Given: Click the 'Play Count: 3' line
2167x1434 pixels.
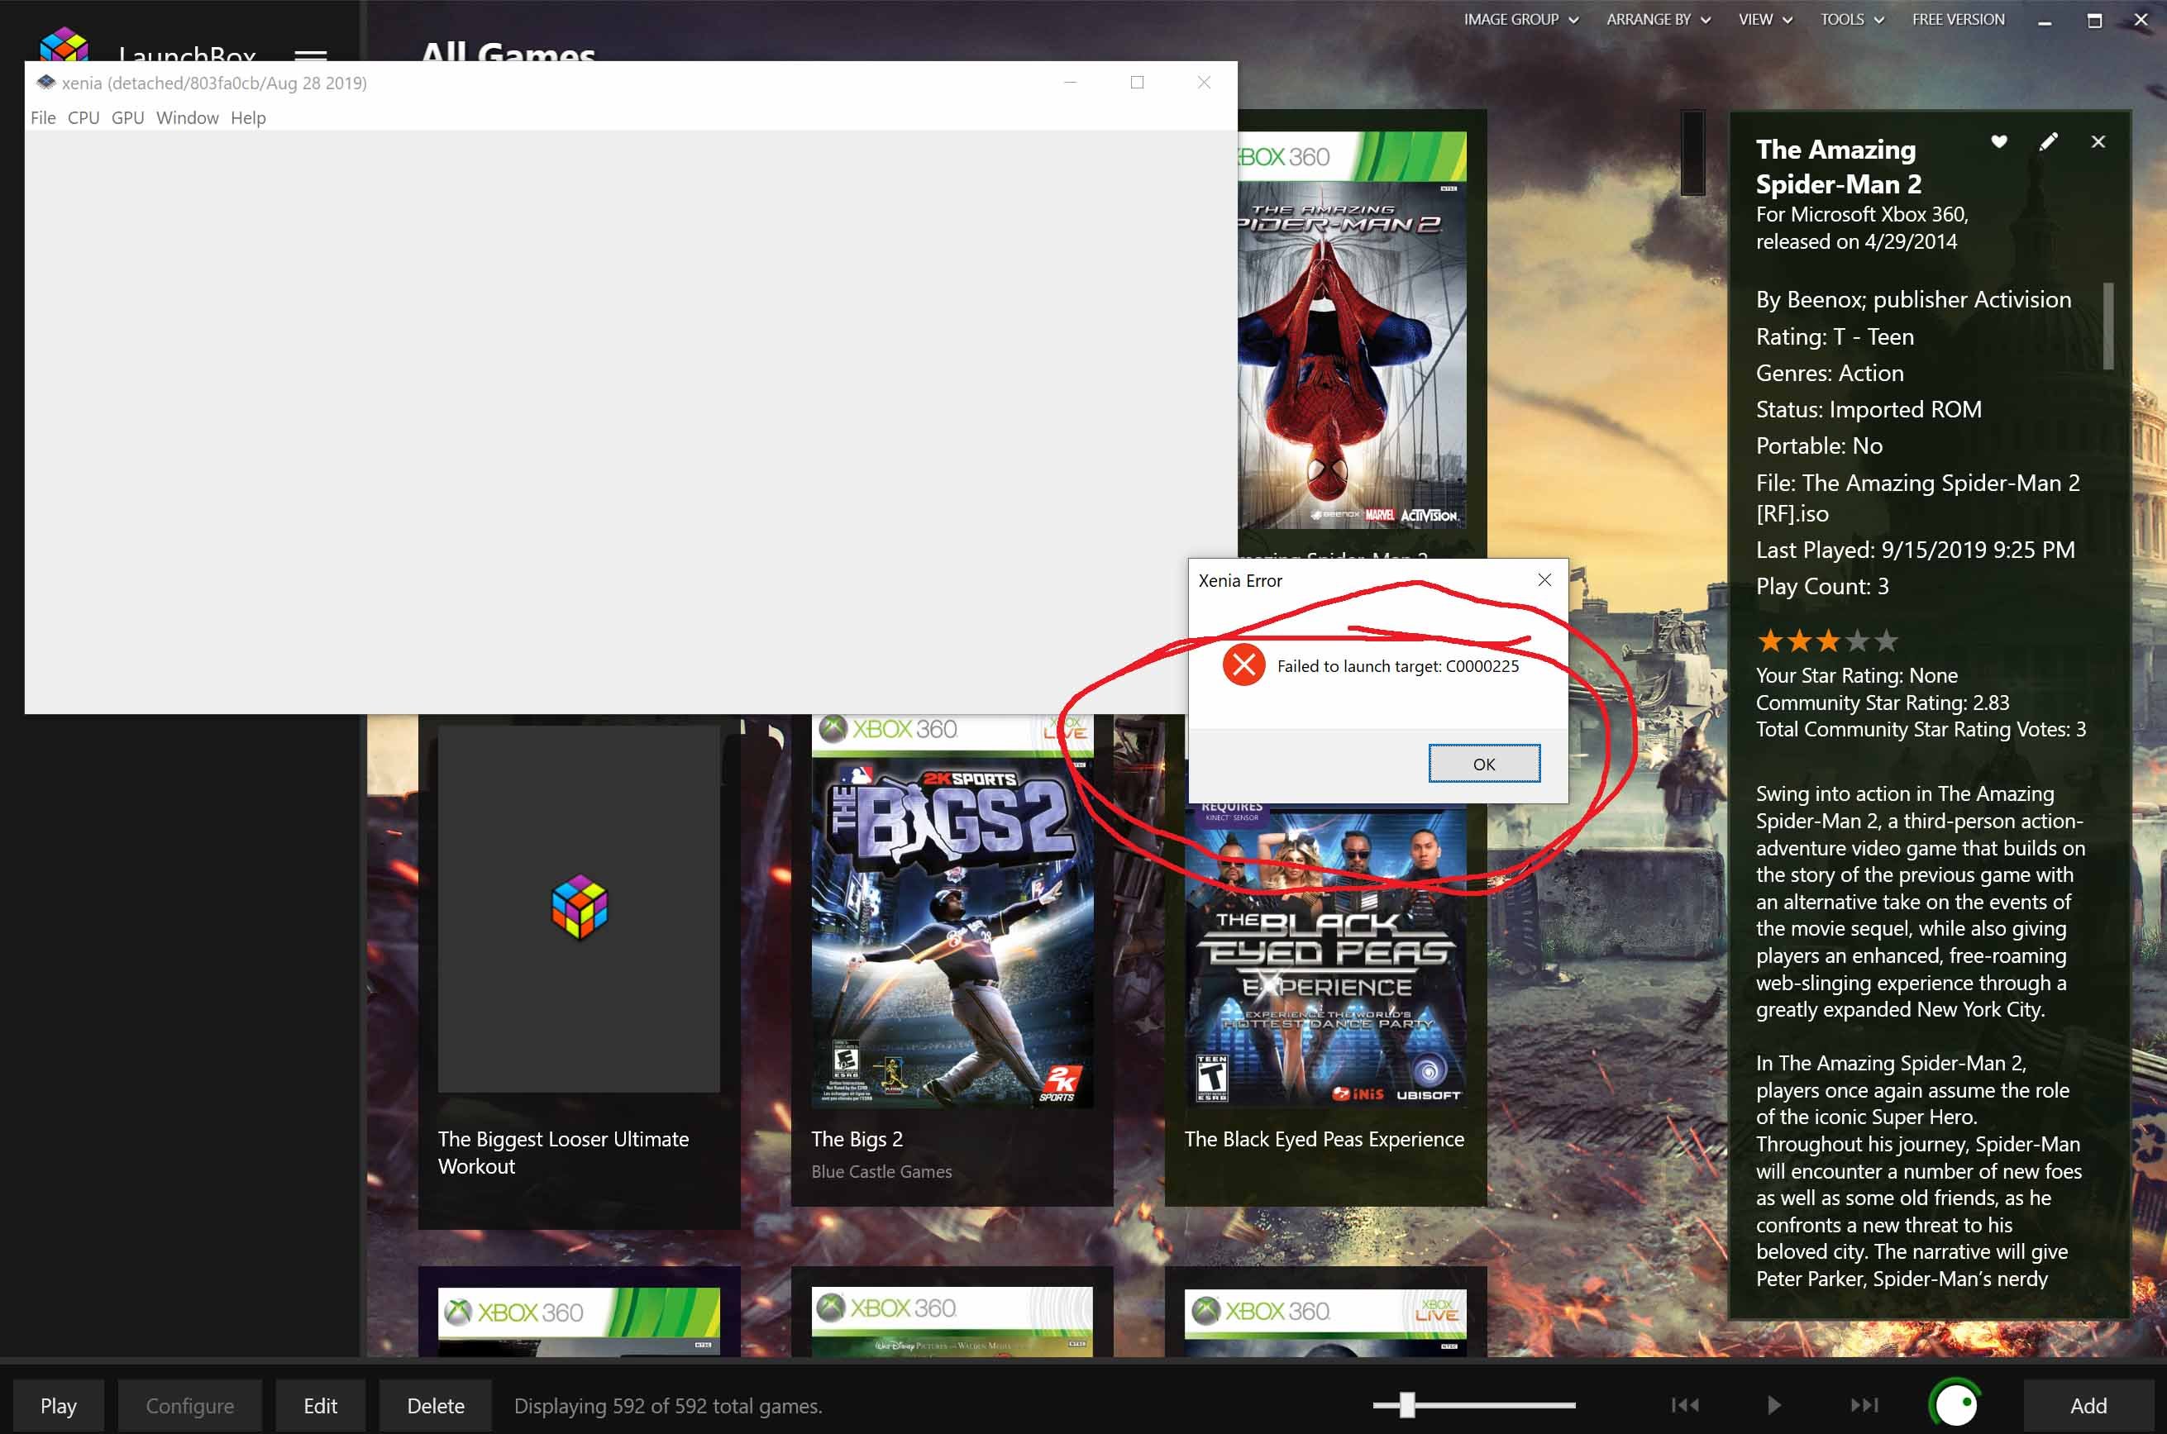Looking at the screenshot, I should click(1822, 585).
